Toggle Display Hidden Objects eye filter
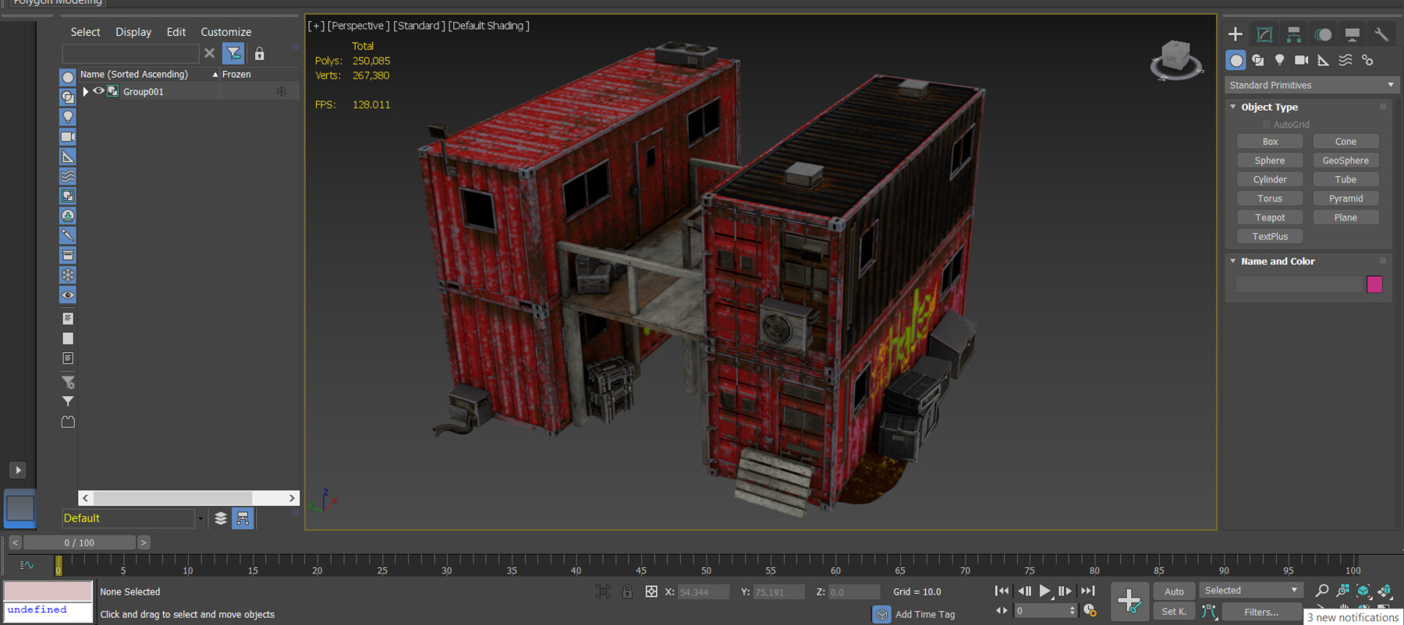Viewport: 1404px width, 625px height. (68, 295)
